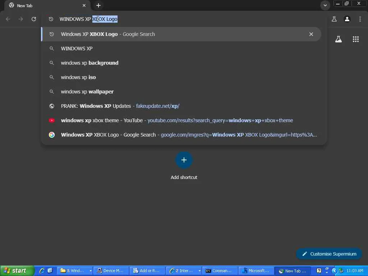This screenshot has height=276, width=368.
Task: Expand the 5 Wind... taskbar group arrow
Action: point(91,271)
